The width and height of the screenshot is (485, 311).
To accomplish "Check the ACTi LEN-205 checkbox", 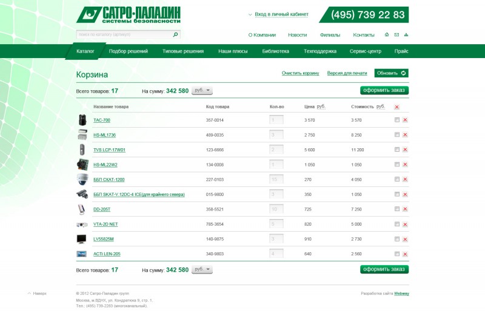I will [397, 254].
